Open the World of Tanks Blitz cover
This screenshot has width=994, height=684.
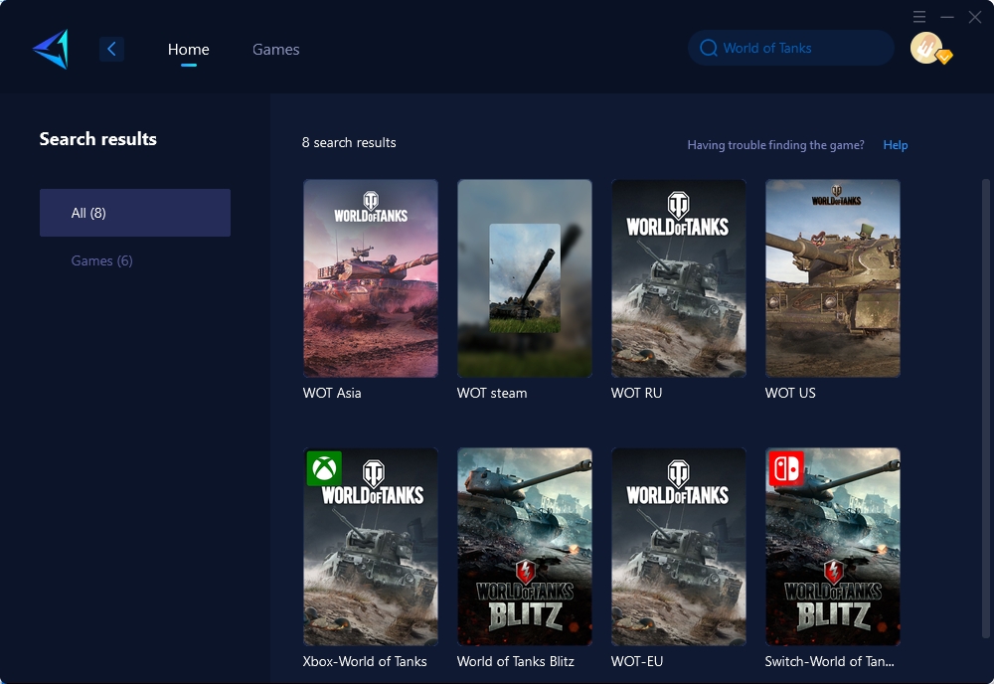coord(525,547)
